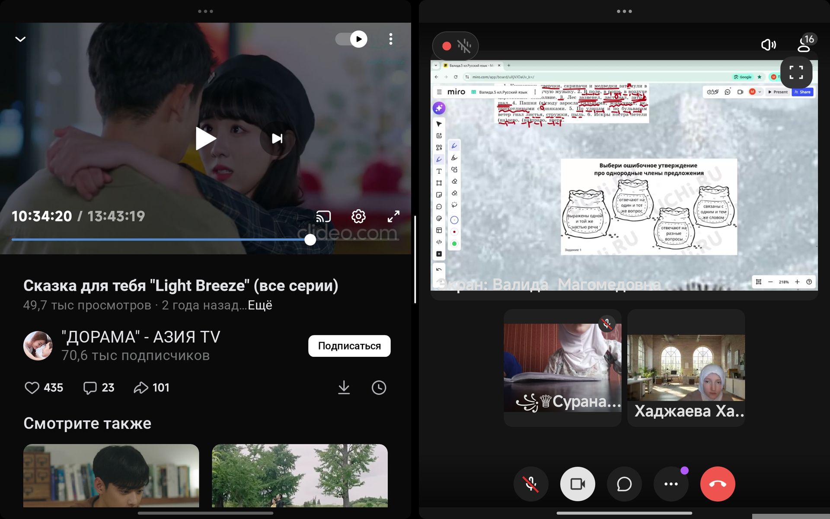The width and height of the screenshot is (830, 519).
Task: Expand description via Ещё link
Action: pyautogui.click(x=260, y=305)
